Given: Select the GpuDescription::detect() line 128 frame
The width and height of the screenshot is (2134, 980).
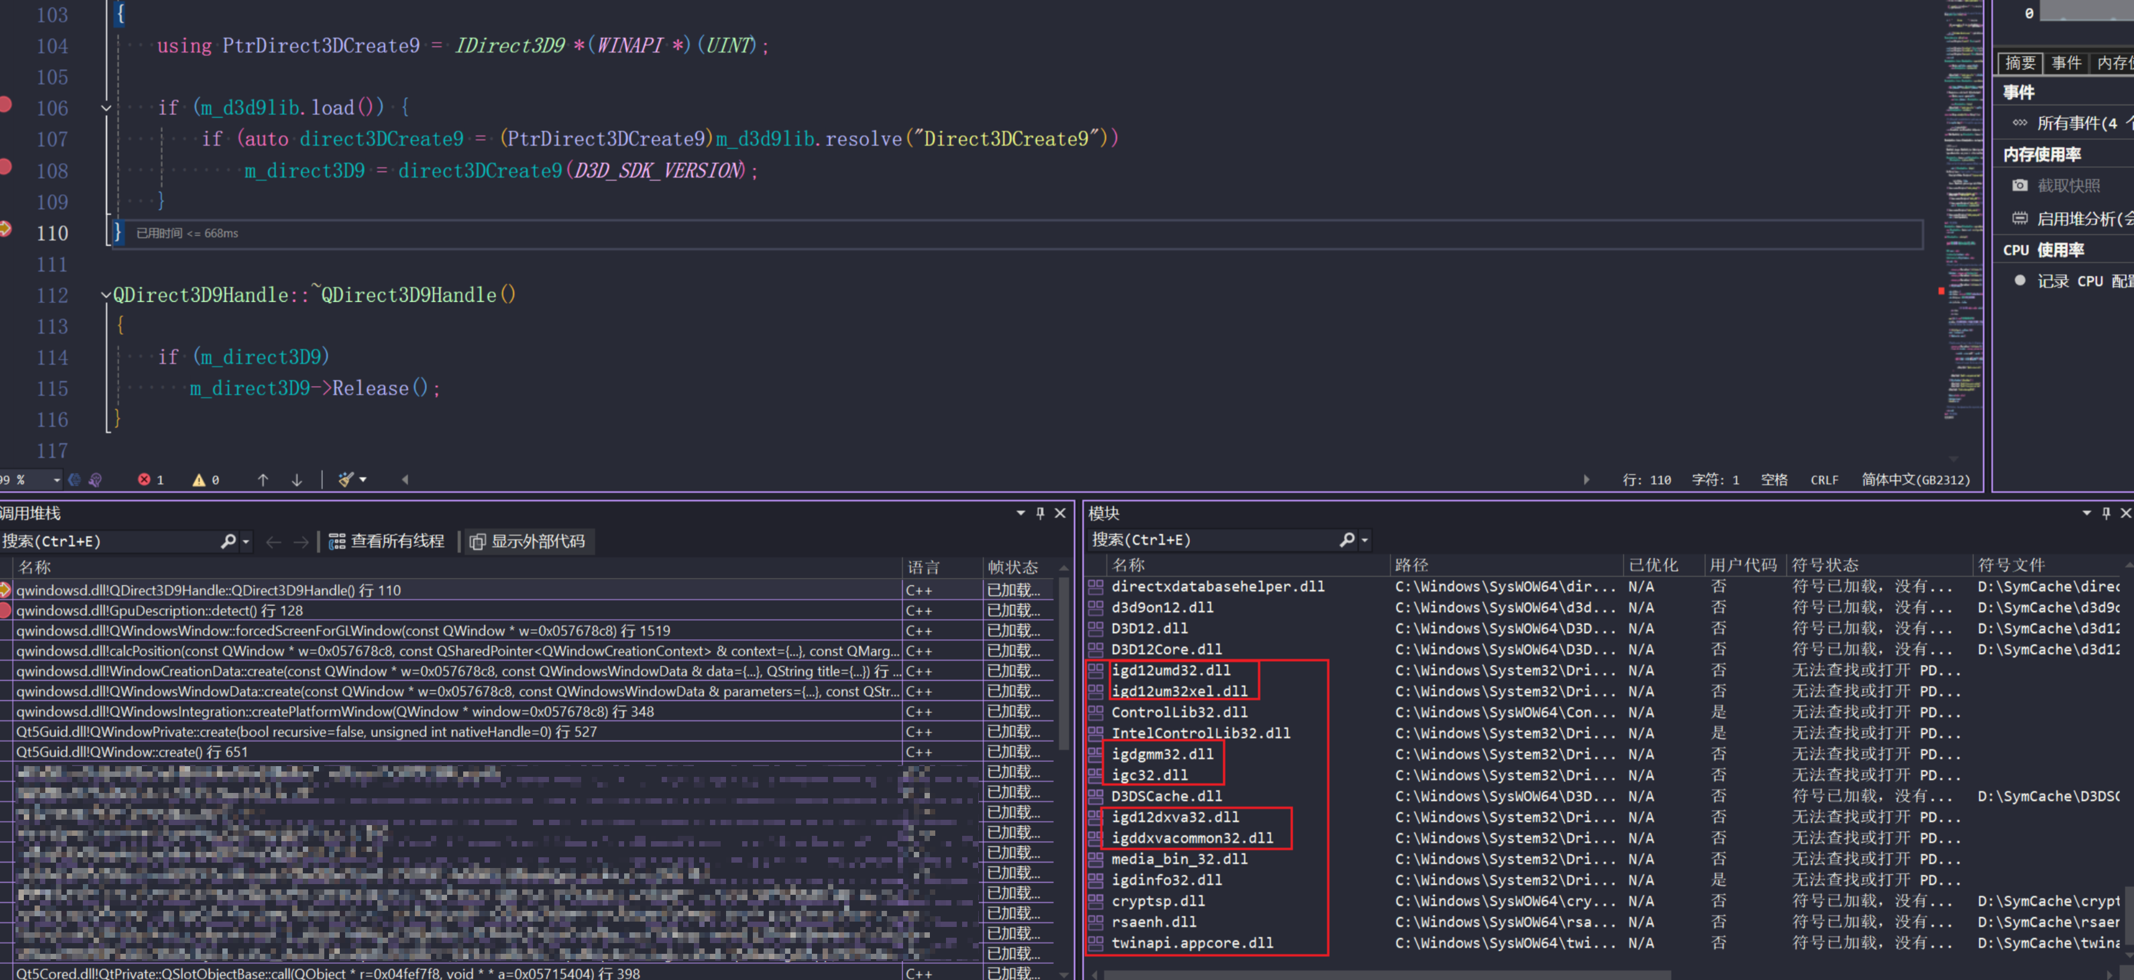Looking at the screenshot, I should 527,610.
